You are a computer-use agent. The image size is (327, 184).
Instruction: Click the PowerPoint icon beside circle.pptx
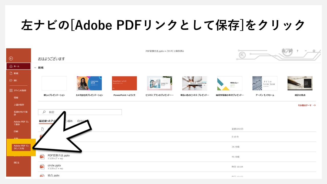tap(42, 166)
